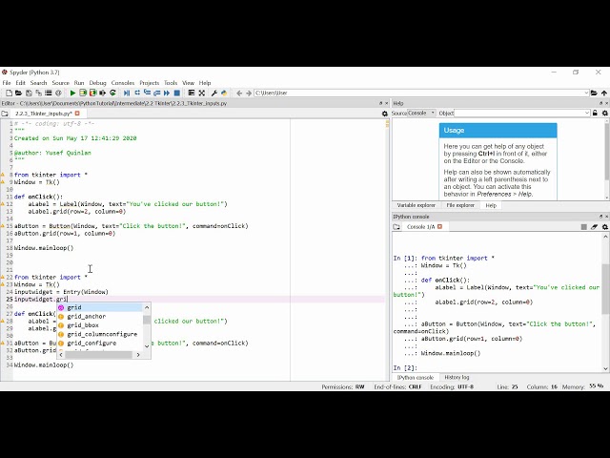
Task: Click the debugger Continue icon
Action: pos(167,93)
